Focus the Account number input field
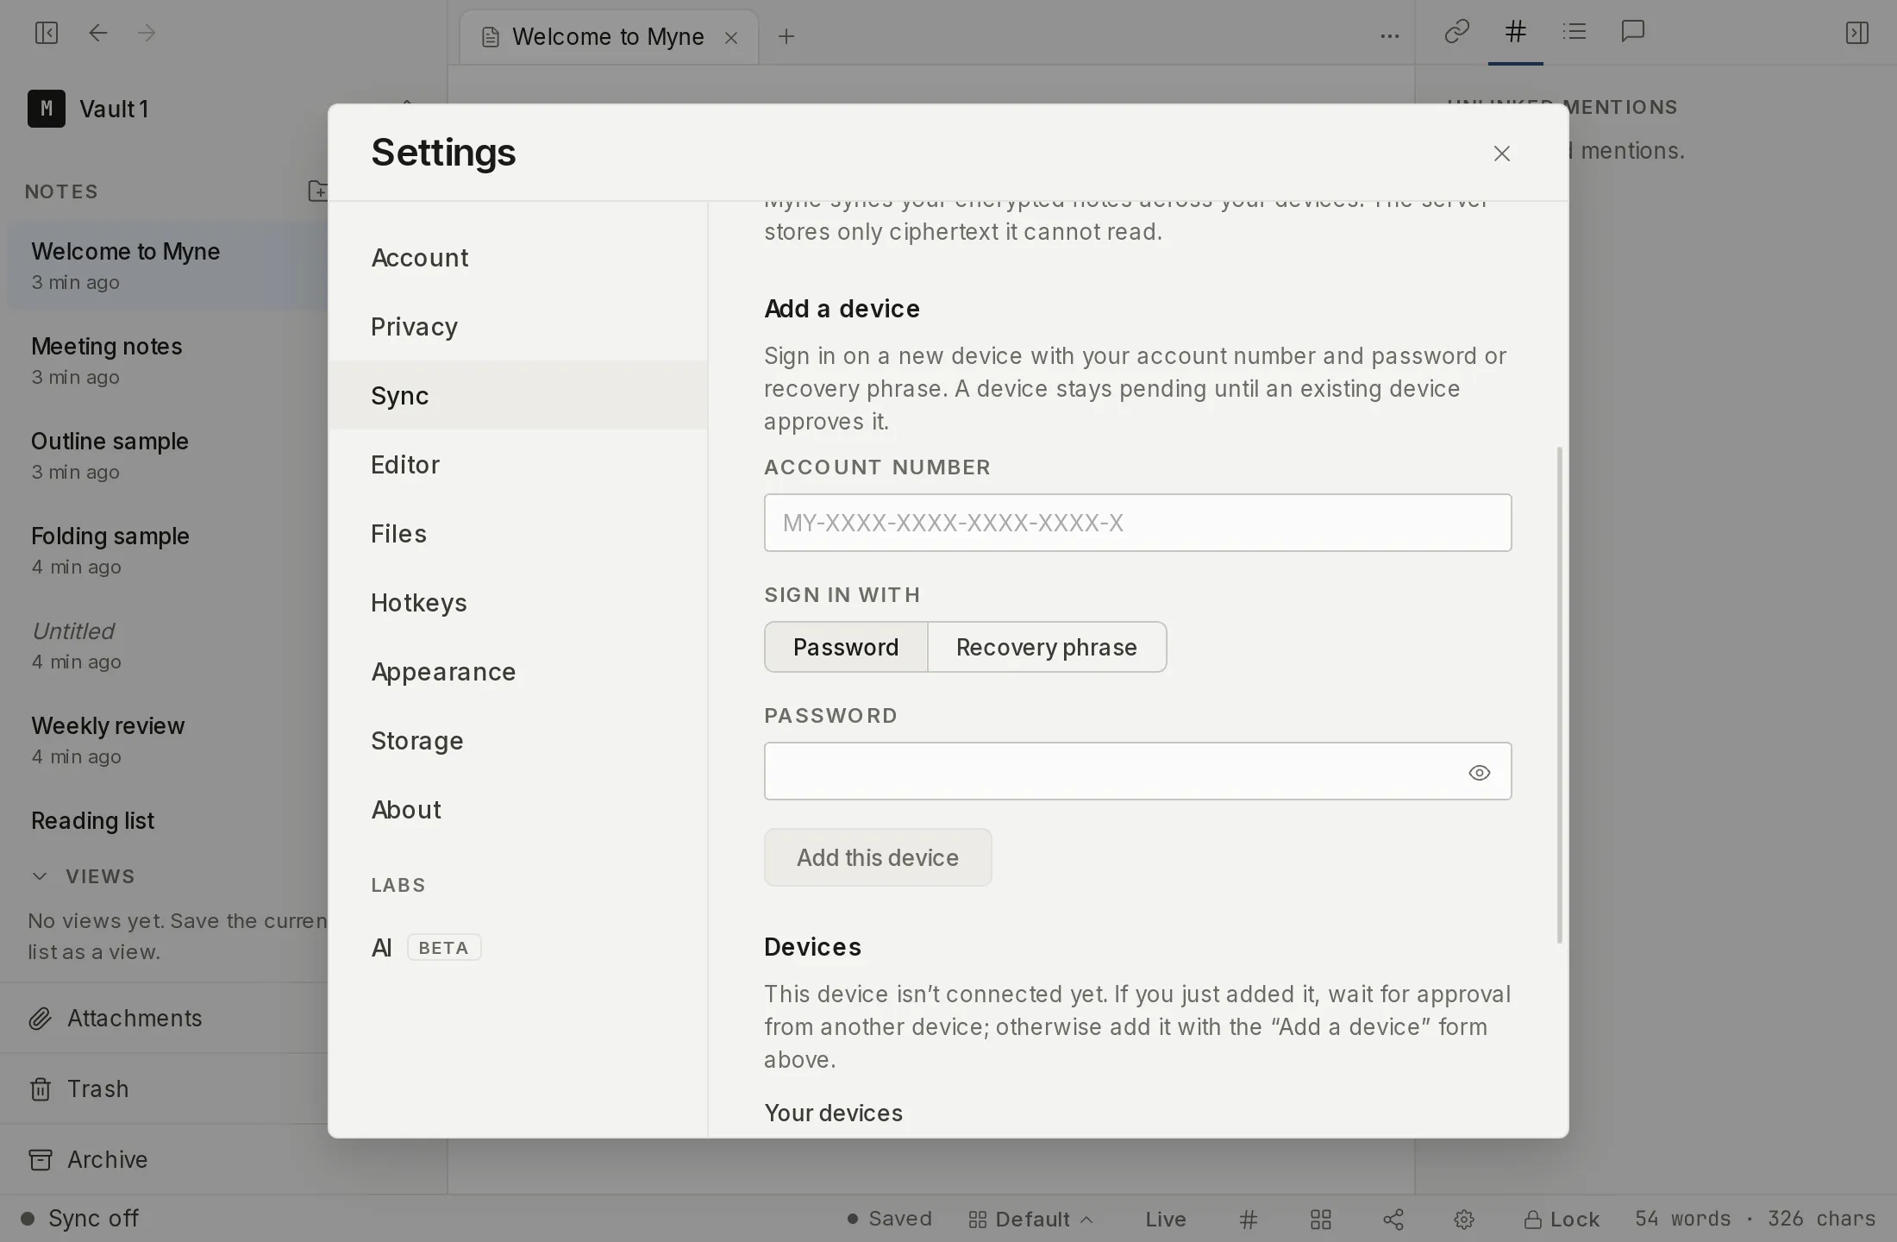Viewport: 1897px width, 1242px height. point(1138,523)
